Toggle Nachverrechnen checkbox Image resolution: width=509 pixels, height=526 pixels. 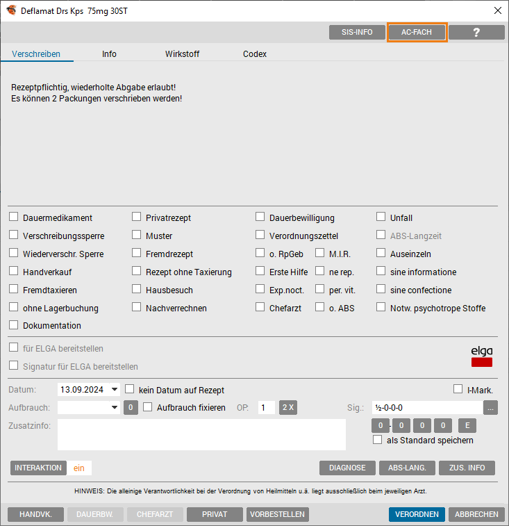click(136, 307)
